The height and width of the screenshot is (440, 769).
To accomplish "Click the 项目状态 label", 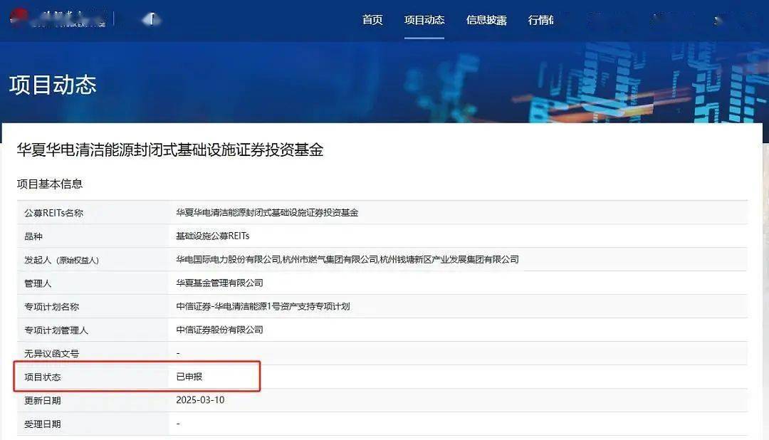I will click(x=43, y=377).
